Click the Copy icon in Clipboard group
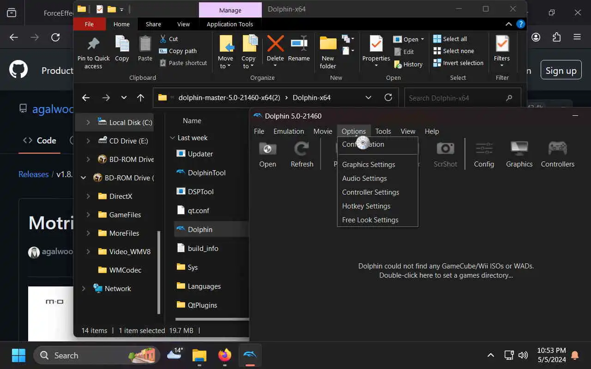591x369 pixels. click(122, 44)
